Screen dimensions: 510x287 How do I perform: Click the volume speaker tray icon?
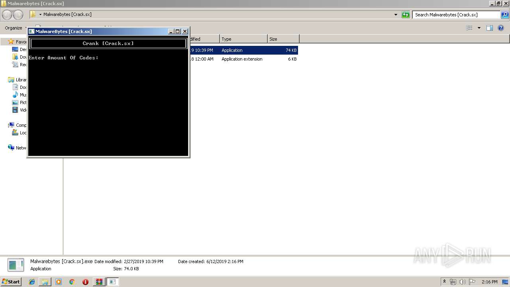tap(463, 282)
